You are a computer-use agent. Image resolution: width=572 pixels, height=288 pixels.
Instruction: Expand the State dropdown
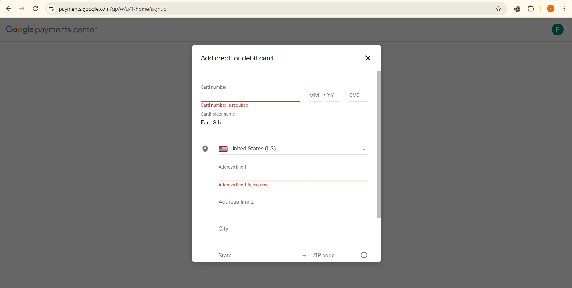point(263,256)
